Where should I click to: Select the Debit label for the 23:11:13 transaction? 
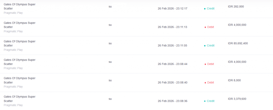[x=211, y=27]
